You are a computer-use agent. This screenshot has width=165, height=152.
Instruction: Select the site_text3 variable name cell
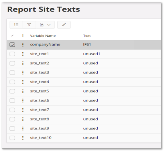click(40, 72)
